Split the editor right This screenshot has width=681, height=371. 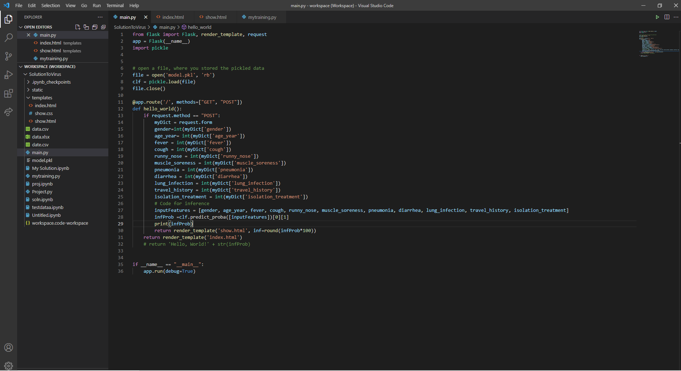[x=667, y=17]
